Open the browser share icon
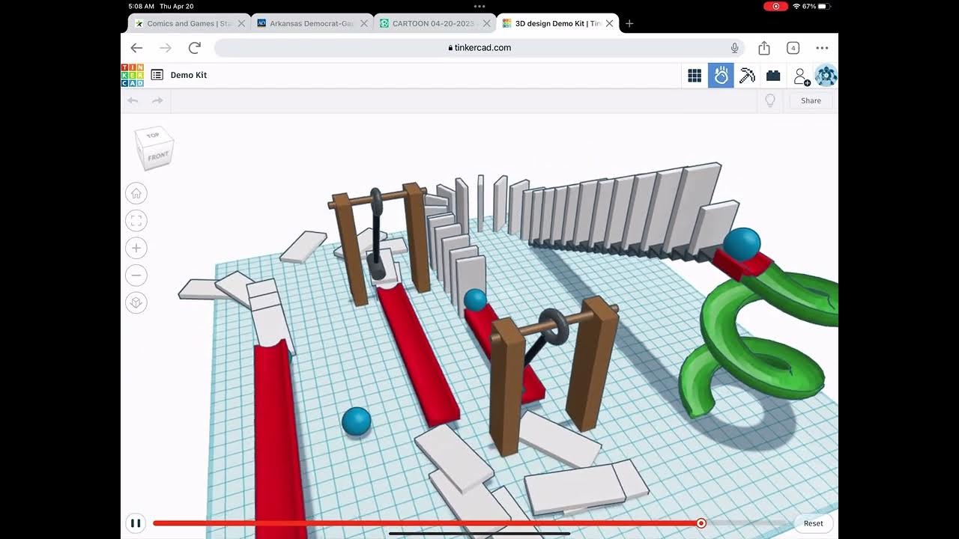The height and width of the screenshot is (539, 959). [x=764, y=48]
